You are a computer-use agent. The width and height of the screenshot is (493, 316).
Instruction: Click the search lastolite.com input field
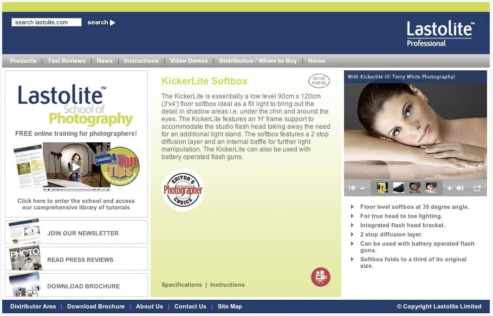point(47,22)
